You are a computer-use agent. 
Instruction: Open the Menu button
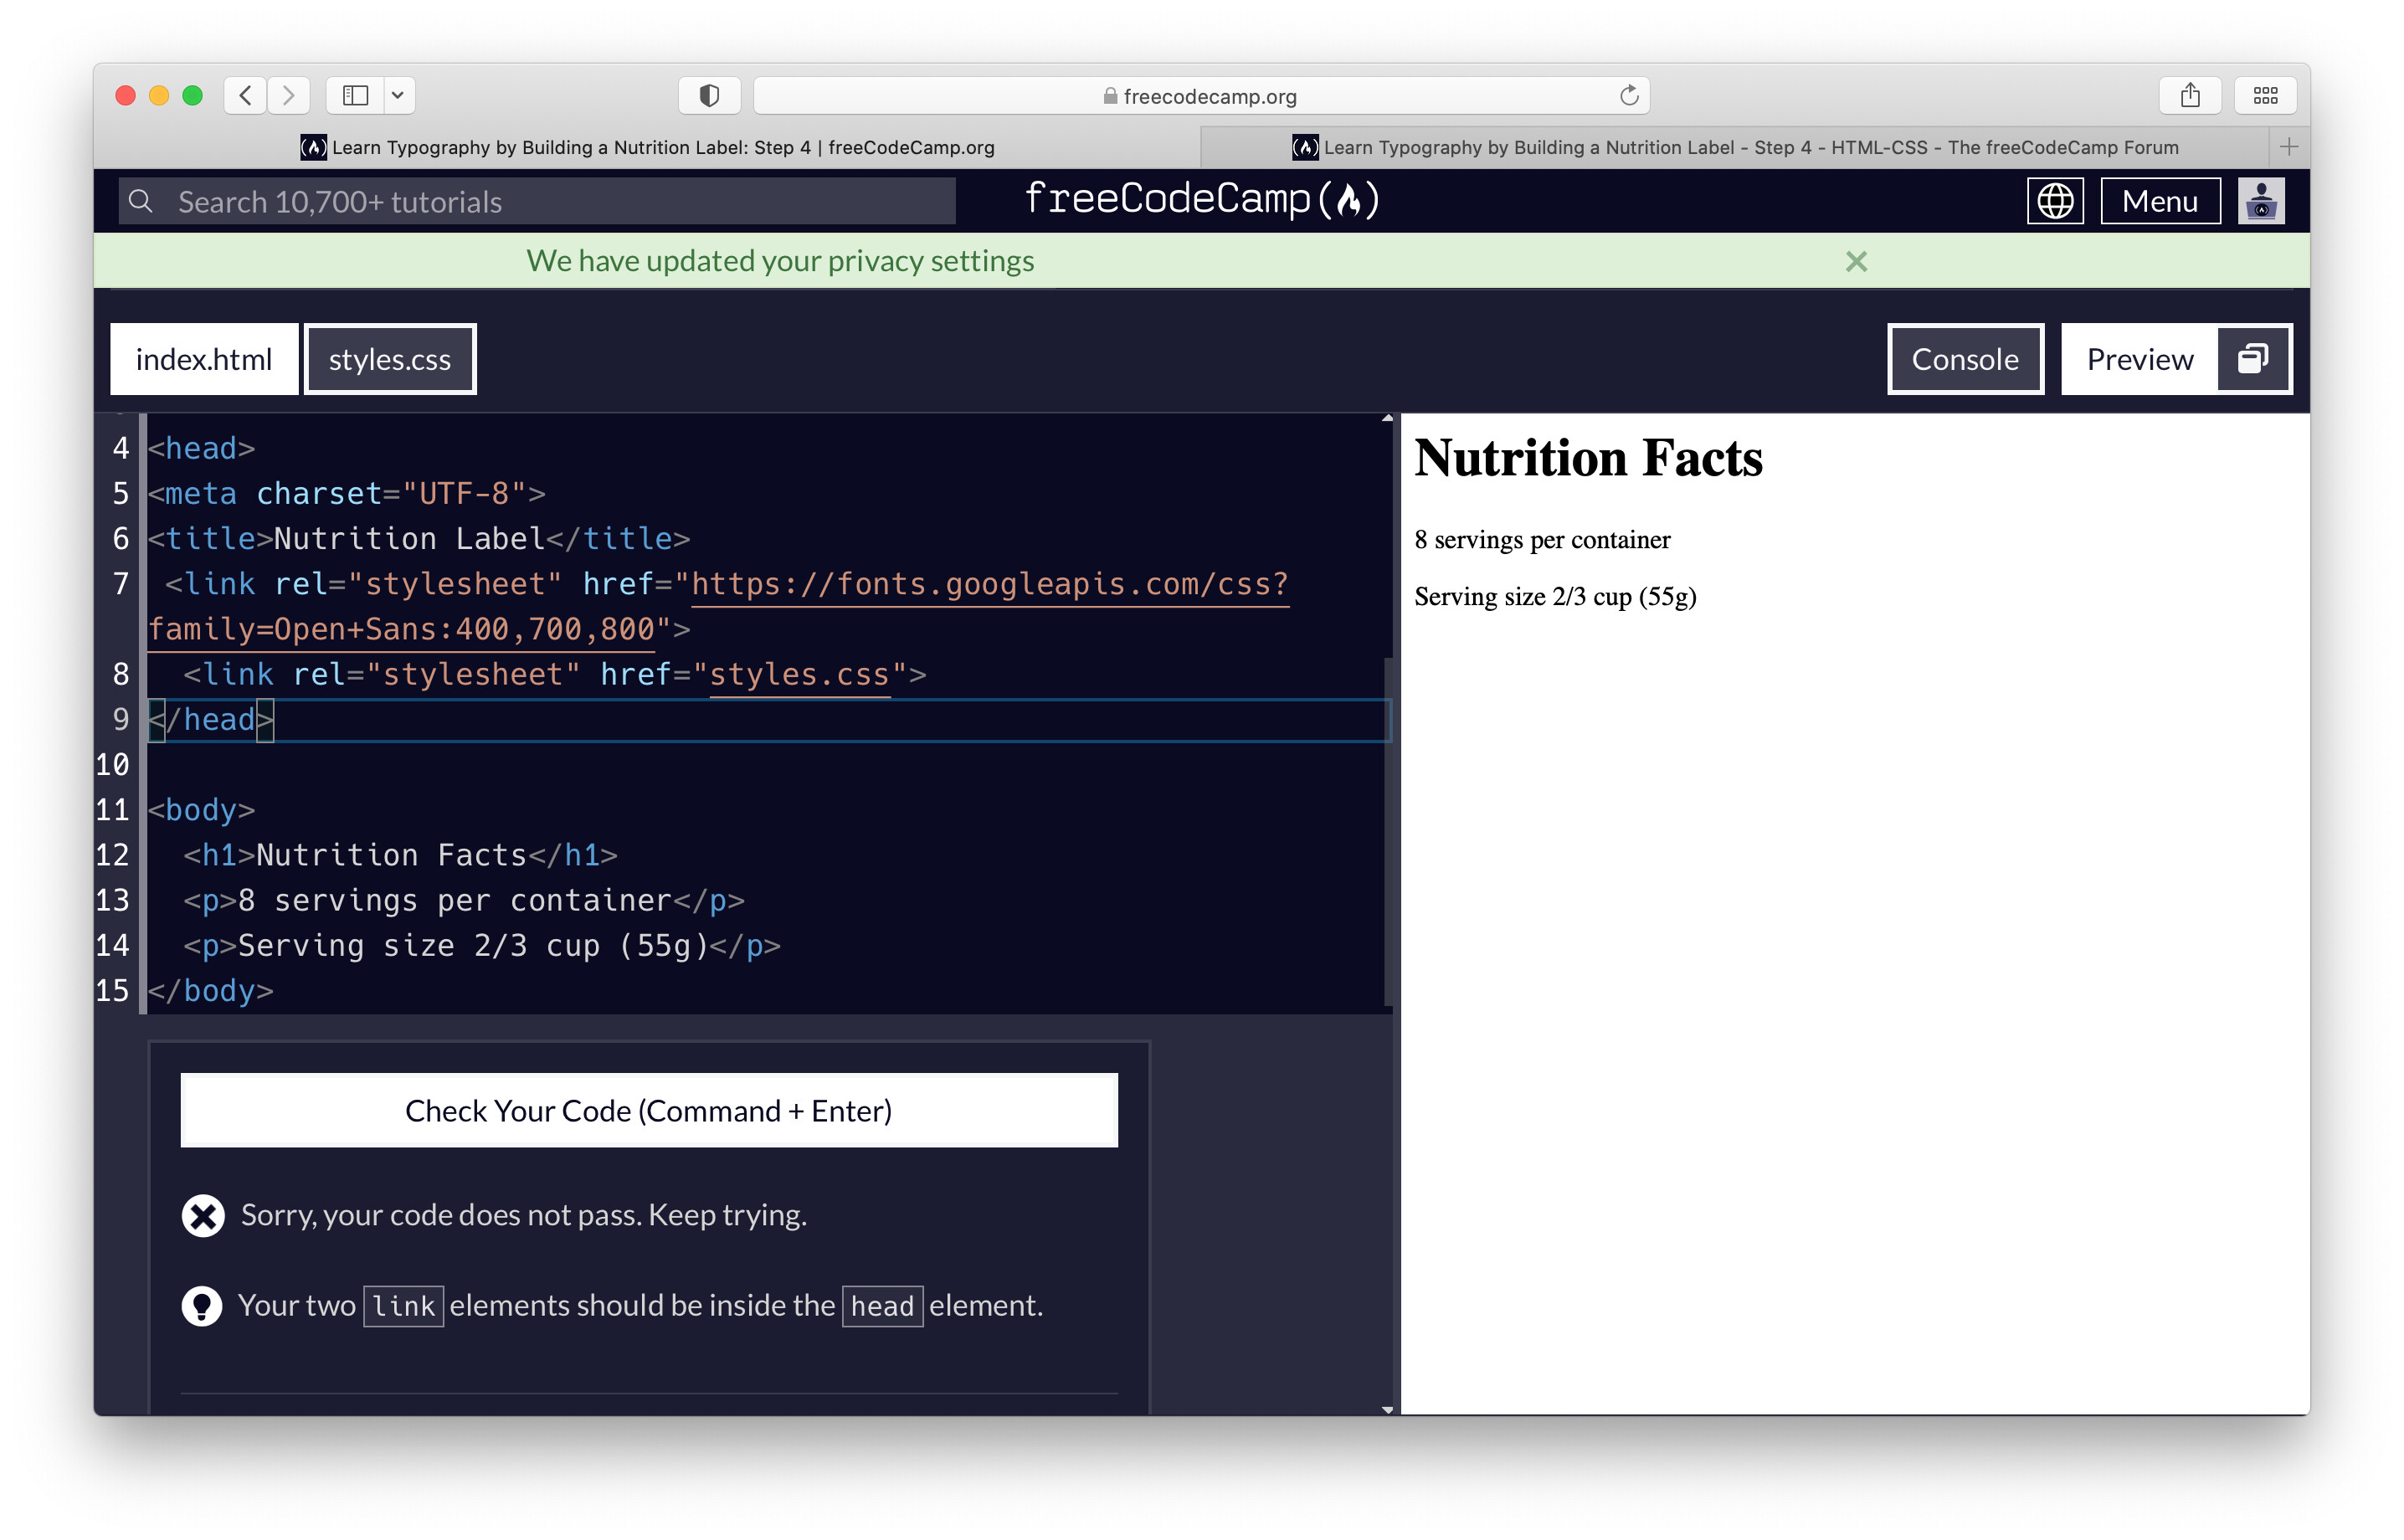(x=2160, y=200)
